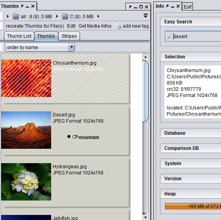Click Hydrangeas.jpg 'JPEG Format 1024x768' text
This screenshot has width=221, height=220.
click(78, 173)
